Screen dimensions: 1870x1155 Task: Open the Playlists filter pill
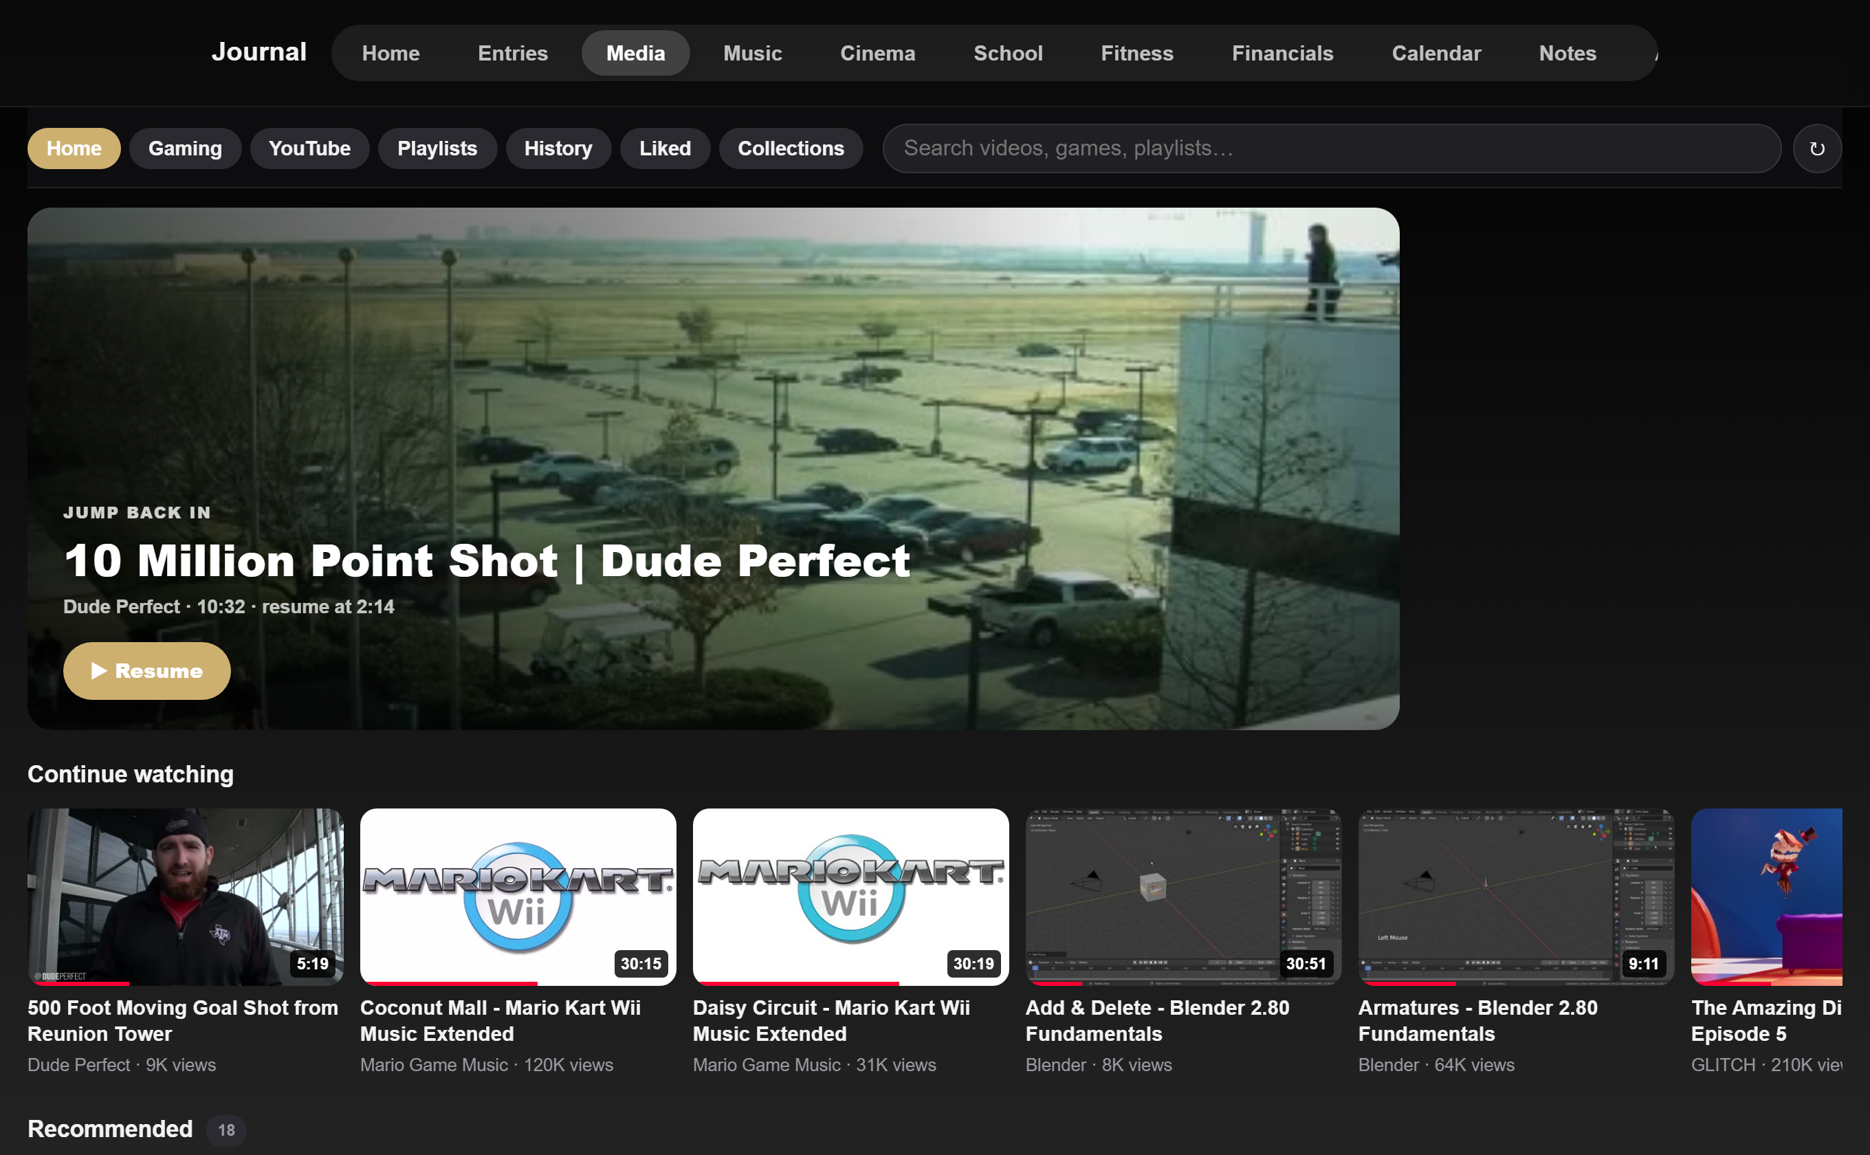(437, 148)
